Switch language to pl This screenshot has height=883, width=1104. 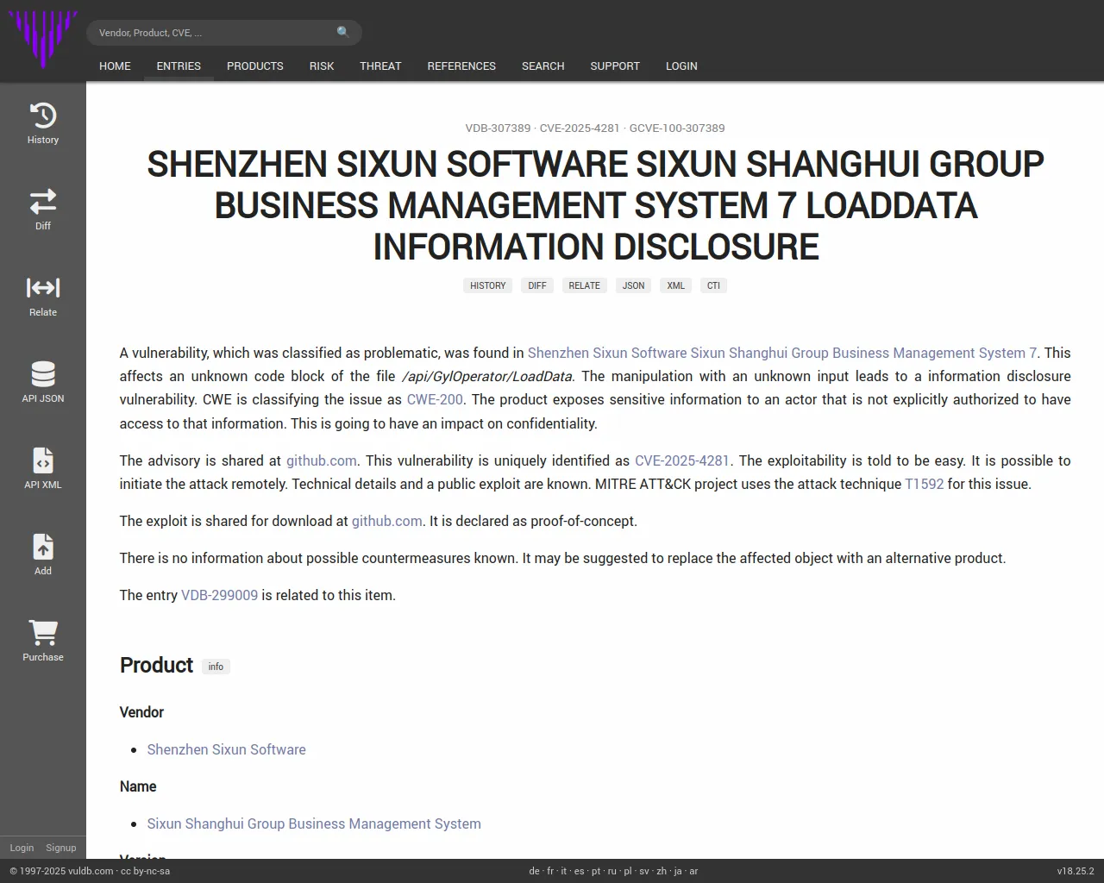tap(628, 871)
